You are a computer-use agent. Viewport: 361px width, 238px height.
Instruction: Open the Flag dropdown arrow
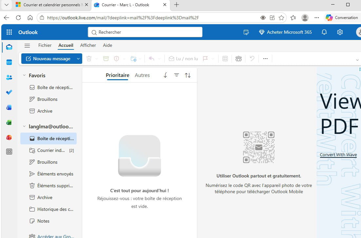tap(213, 59)
